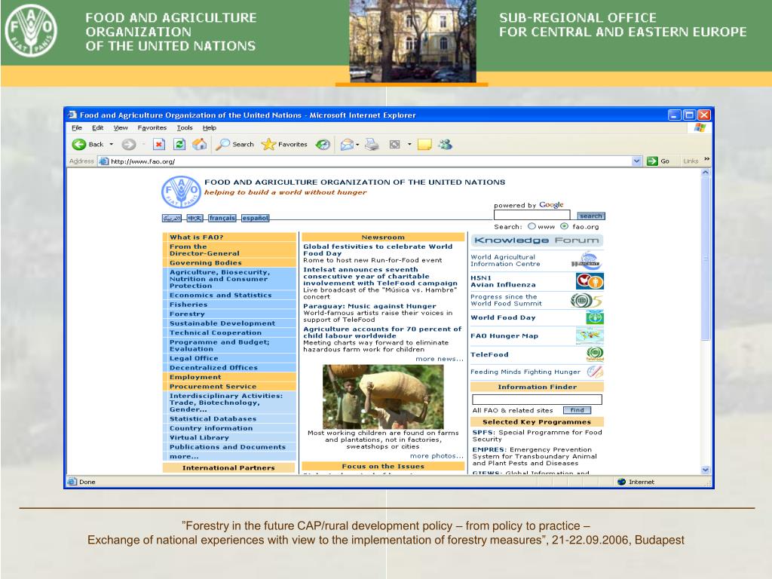Click the page icon in the address bar
This screenshot has width=772, height=579.
[x=103, y=161]
